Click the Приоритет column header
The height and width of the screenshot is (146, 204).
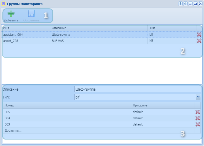click(162, 105)
